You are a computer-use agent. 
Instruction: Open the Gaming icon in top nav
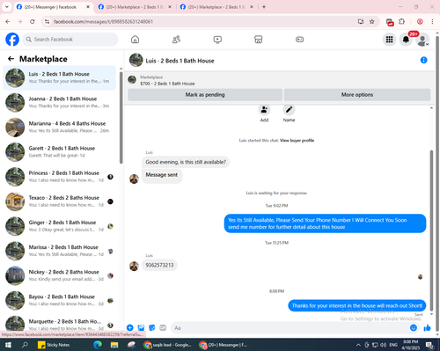(x=299, y=40)
